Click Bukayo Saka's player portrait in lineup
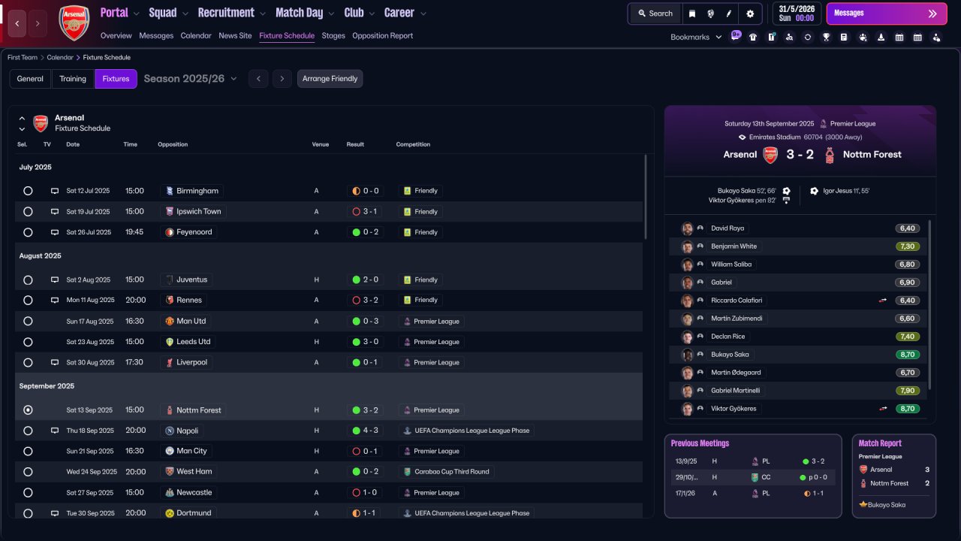 coord(687,355)
